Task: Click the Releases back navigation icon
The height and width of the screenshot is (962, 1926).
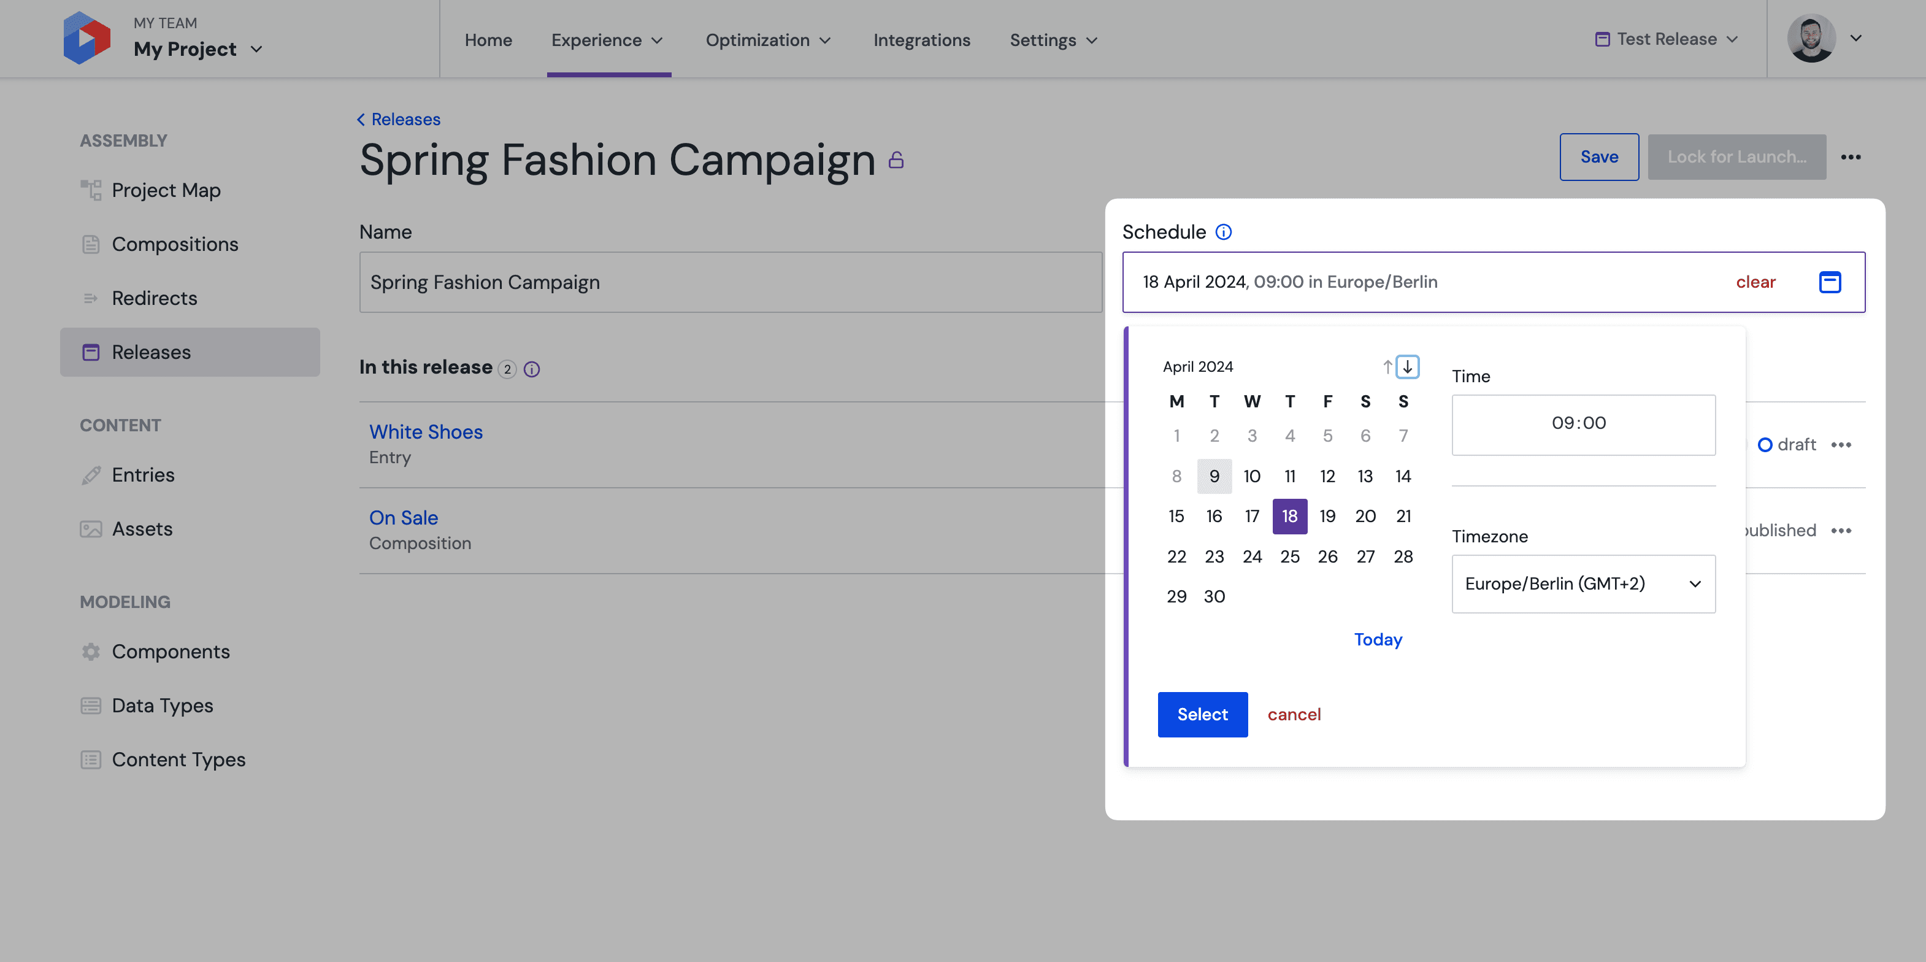Action: [360, 119]
